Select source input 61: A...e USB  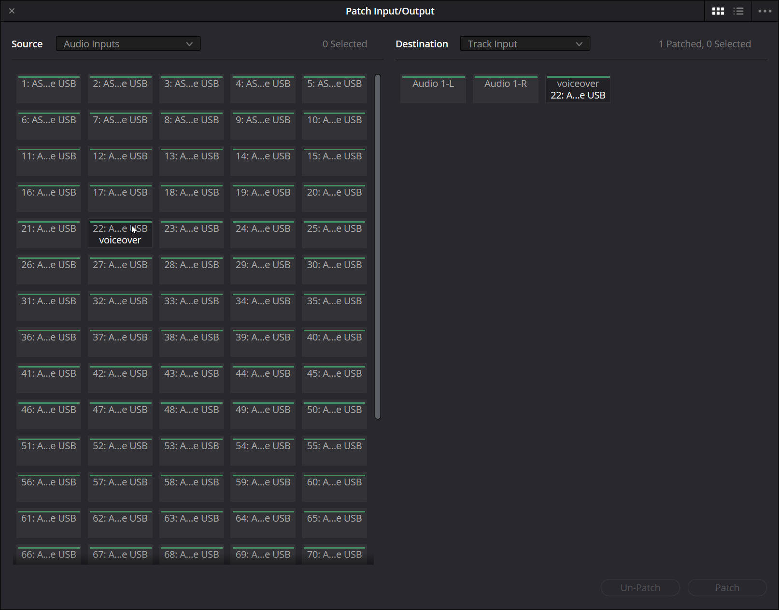49,524
